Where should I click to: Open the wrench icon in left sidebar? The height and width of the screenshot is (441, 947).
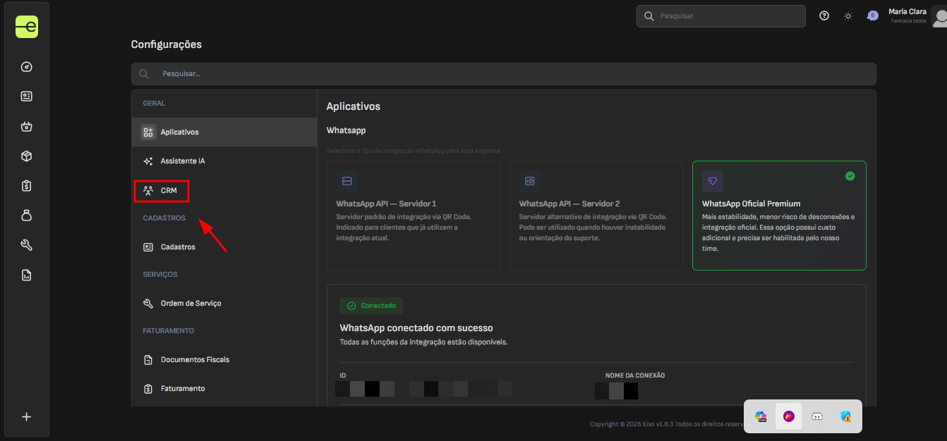coord(27,245)
